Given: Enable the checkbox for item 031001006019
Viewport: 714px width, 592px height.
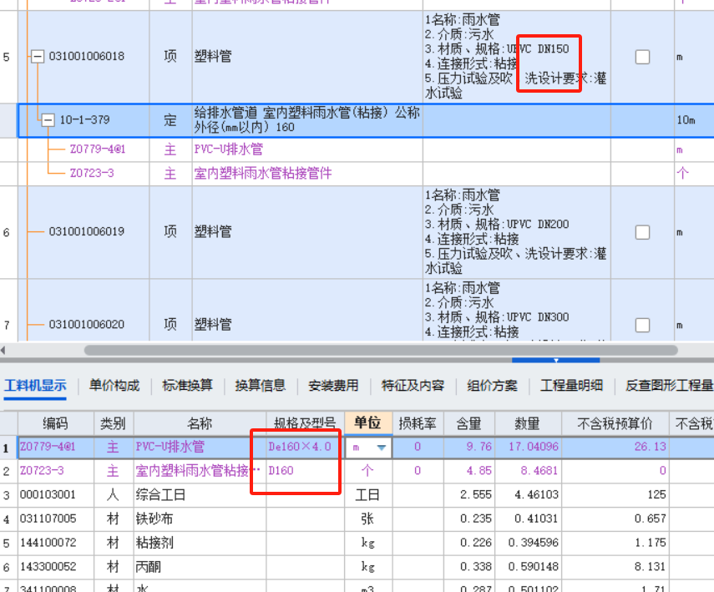Looking at the screenshot, I should pyautogui.click(x=642, y=231).
